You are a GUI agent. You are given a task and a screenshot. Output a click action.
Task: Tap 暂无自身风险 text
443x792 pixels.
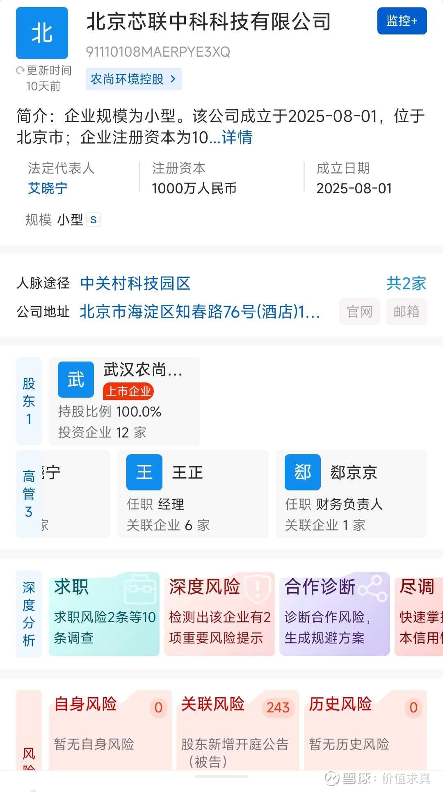tap(94, 744)
